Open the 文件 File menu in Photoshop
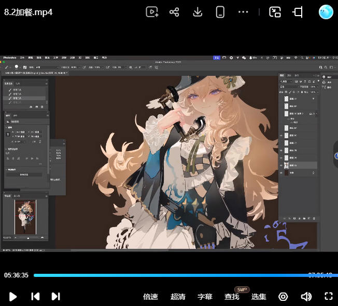The height and width of the screenshot is (306, 338). click(22, 58)
